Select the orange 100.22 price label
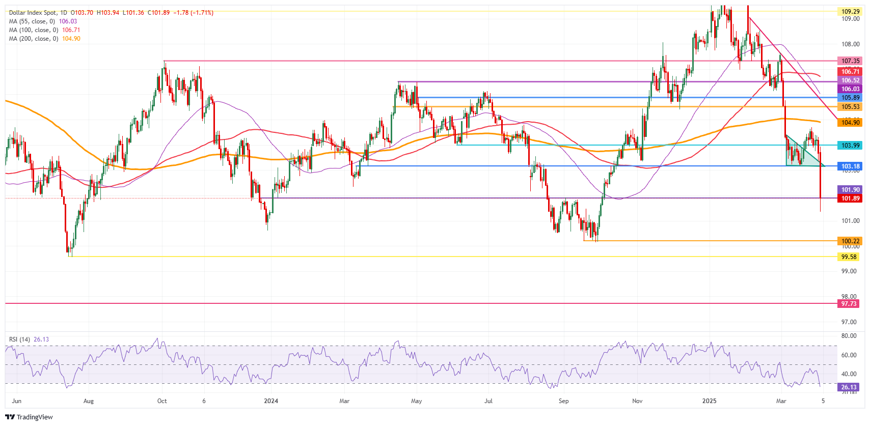Screen dimensions: 870x426 coord(850,241)
